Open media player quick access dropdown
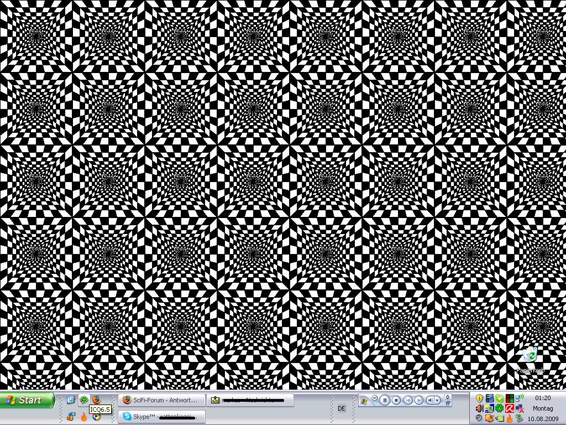 coord(374,398)
